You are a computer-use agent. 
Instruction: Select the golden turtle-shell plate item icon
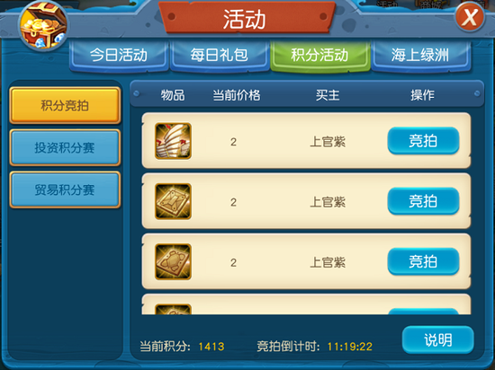pyautogui.click(x=173, y=261)
